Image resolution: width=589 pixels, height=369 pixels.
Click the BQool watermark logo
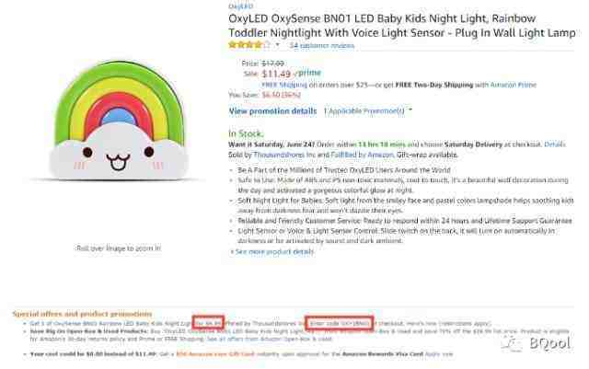tap(537, 344)
